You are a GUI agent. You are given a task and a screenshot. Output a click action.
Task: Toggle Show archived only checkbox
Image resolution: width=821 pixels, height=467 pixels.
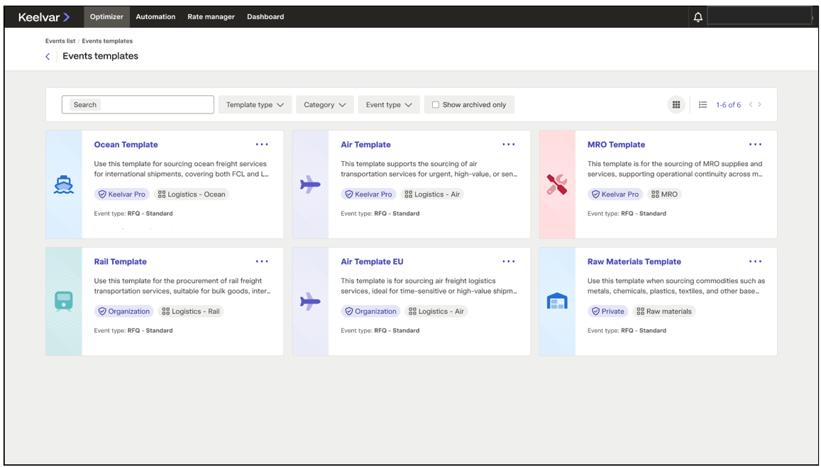pyautogui.click(x=435, y=105)
